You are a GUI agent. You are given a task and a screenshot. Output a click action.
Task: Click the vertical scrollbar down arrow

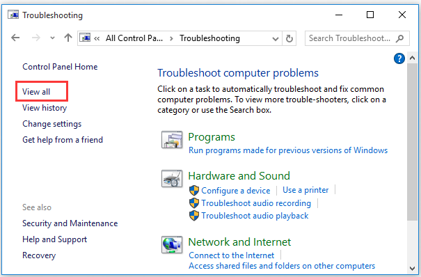pos(412,268)
